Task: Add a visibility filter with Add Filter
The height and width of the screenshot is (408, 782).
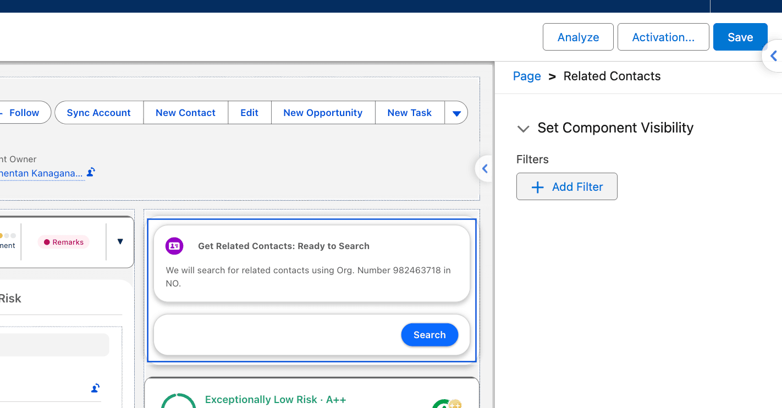Action: tap(567, 186)
